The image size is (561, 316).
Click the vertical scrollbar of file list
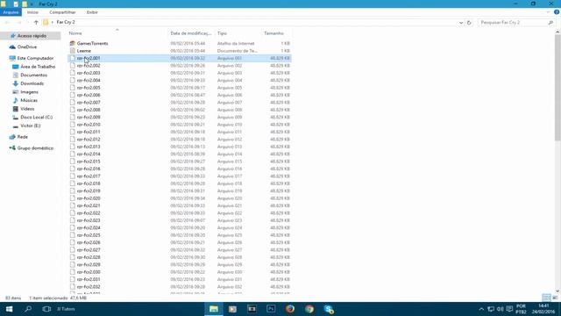click(557, 88)
